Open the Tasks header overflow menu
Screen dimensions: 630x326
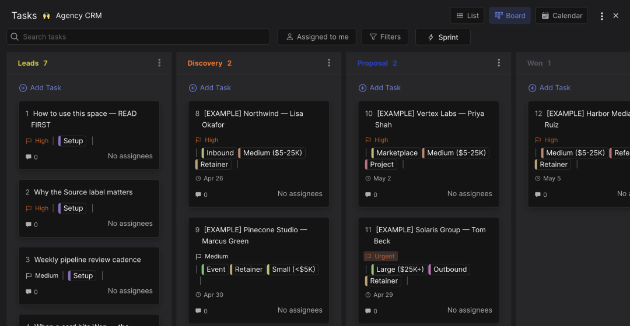point(601,16)
